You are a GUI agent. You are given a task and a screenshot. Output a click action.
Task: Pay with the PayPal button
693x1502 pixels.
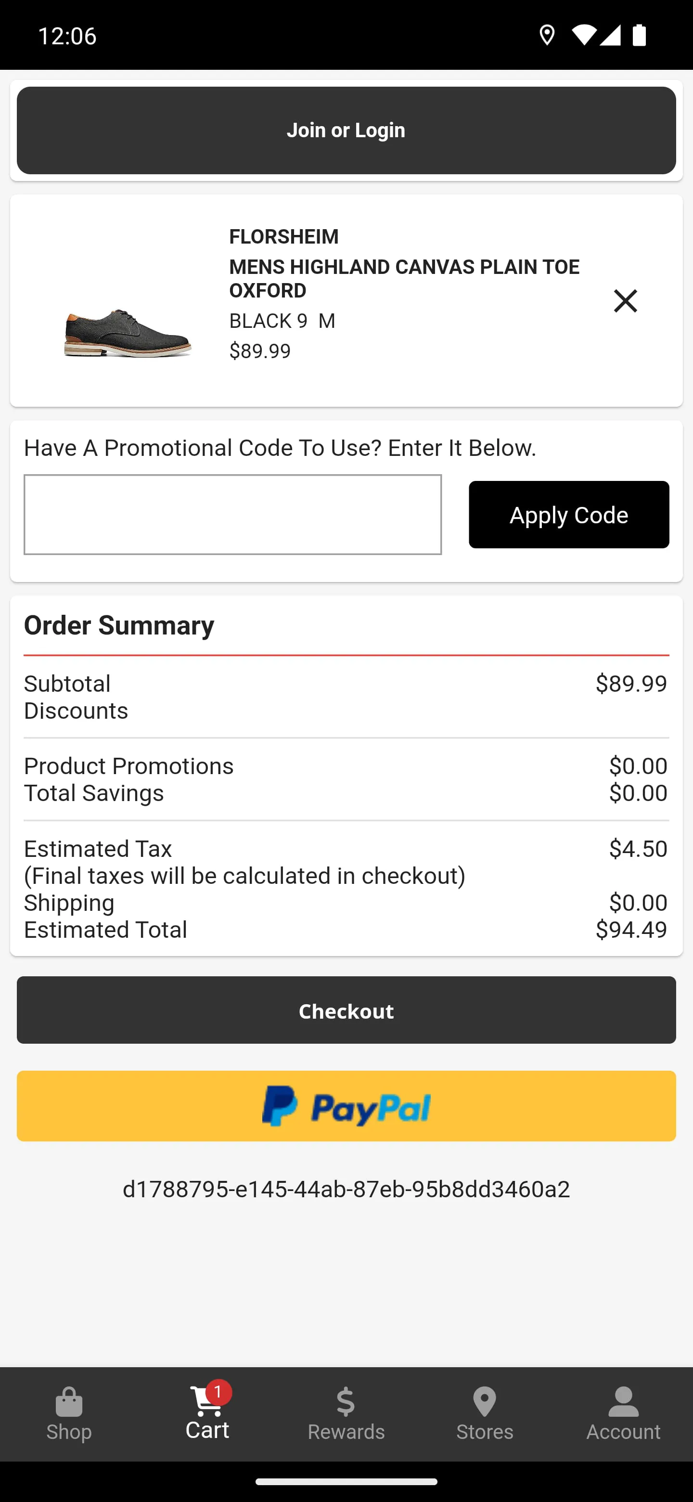[346, 1106]
